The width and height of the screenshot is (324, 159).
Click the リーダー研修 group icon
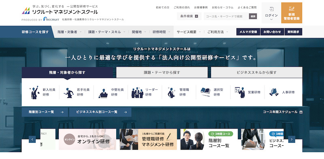coord(137,93)
